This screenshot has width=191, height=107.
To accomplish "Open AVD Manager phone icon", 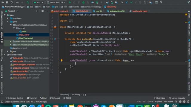I will 112,2.
